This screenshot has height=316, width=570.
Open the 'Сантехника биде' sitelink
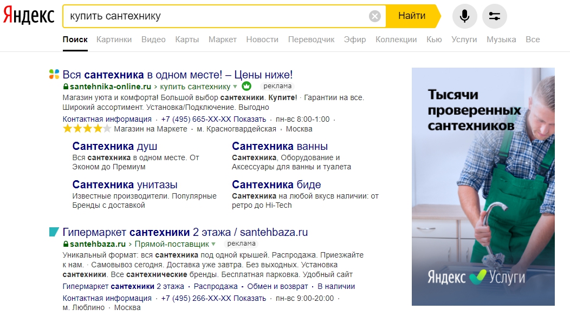click(x=276, y=185)
